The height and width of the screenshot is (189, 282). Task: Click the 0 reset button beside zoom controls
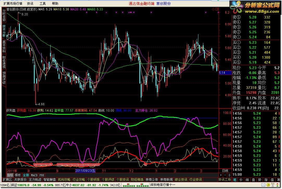click(x=229, y=175)
